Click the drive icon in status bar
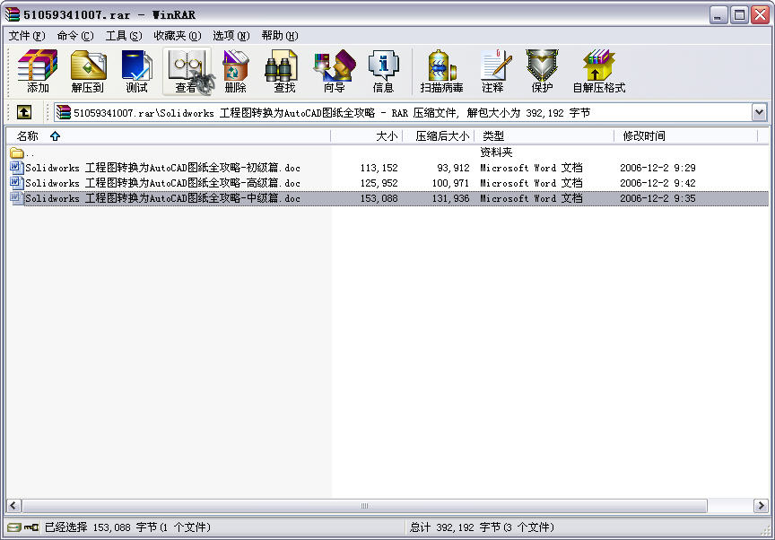This screenshot has width=775, height=540. 14,527
